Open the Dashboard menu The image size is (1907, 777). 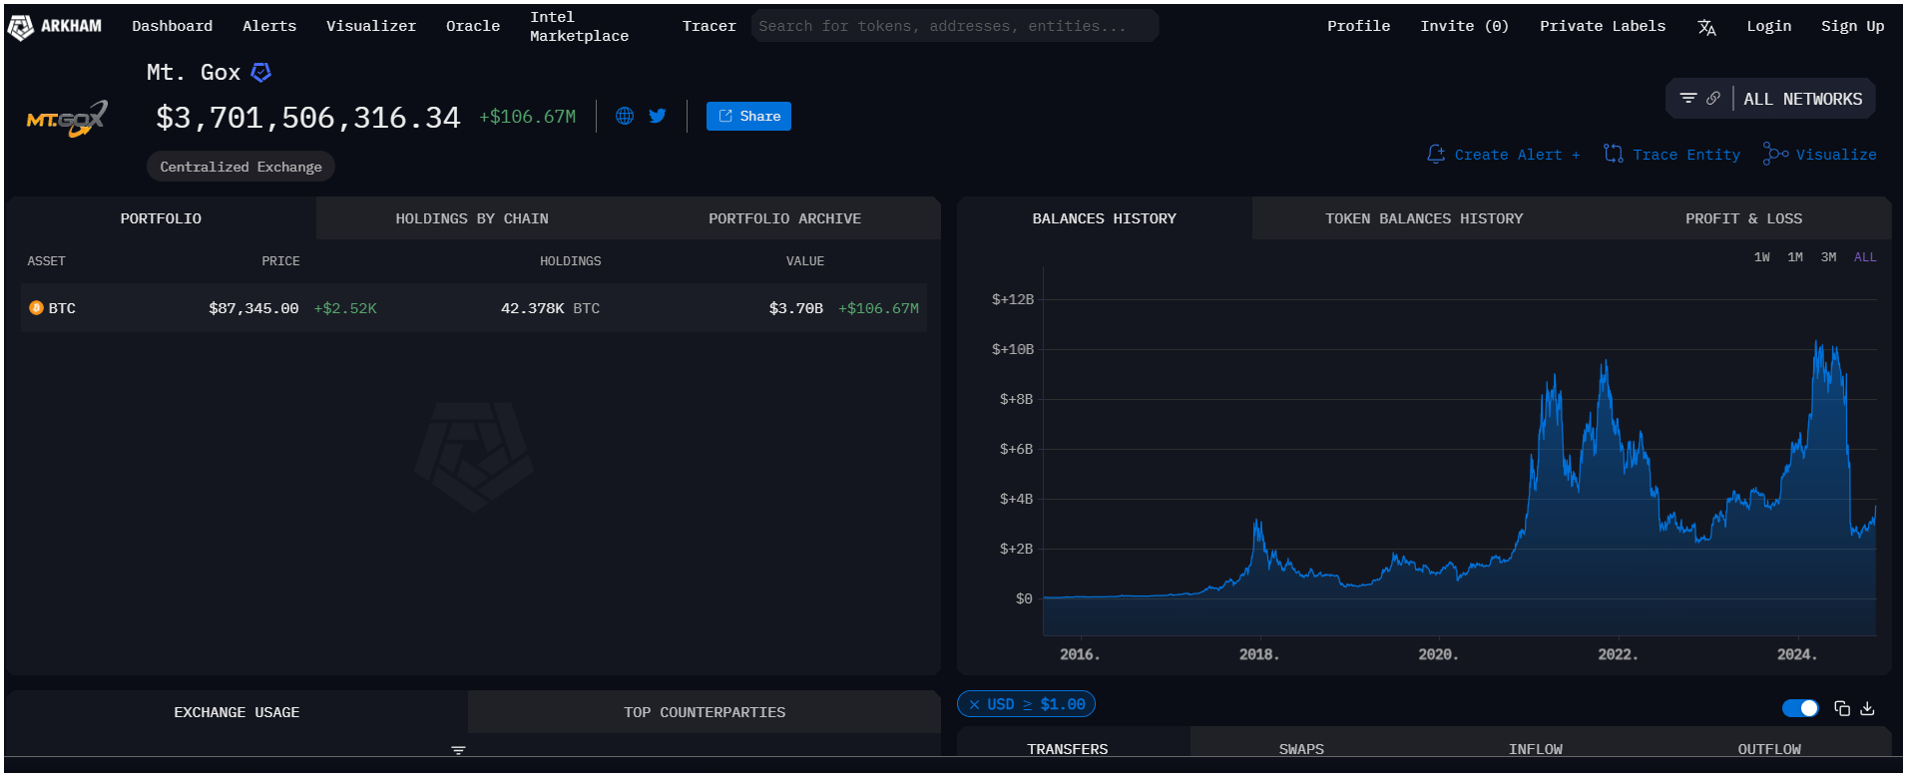coord(173,26)
